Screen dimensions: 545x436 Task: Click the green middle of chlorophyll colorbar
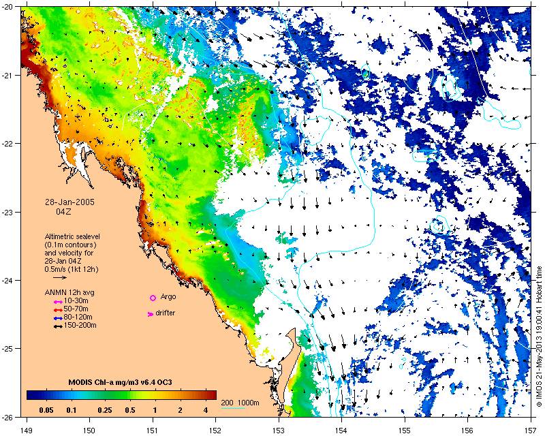coord(122,395)
